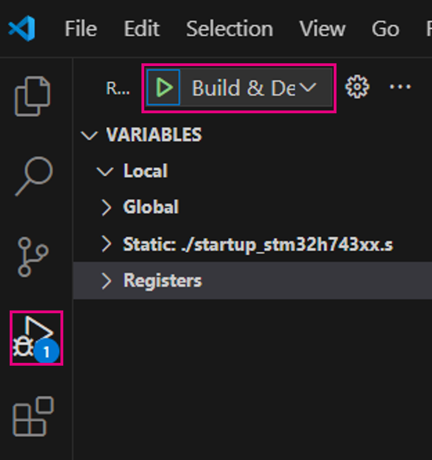
Task: Collapse the VARIABLES section
Action: (89, 135)
